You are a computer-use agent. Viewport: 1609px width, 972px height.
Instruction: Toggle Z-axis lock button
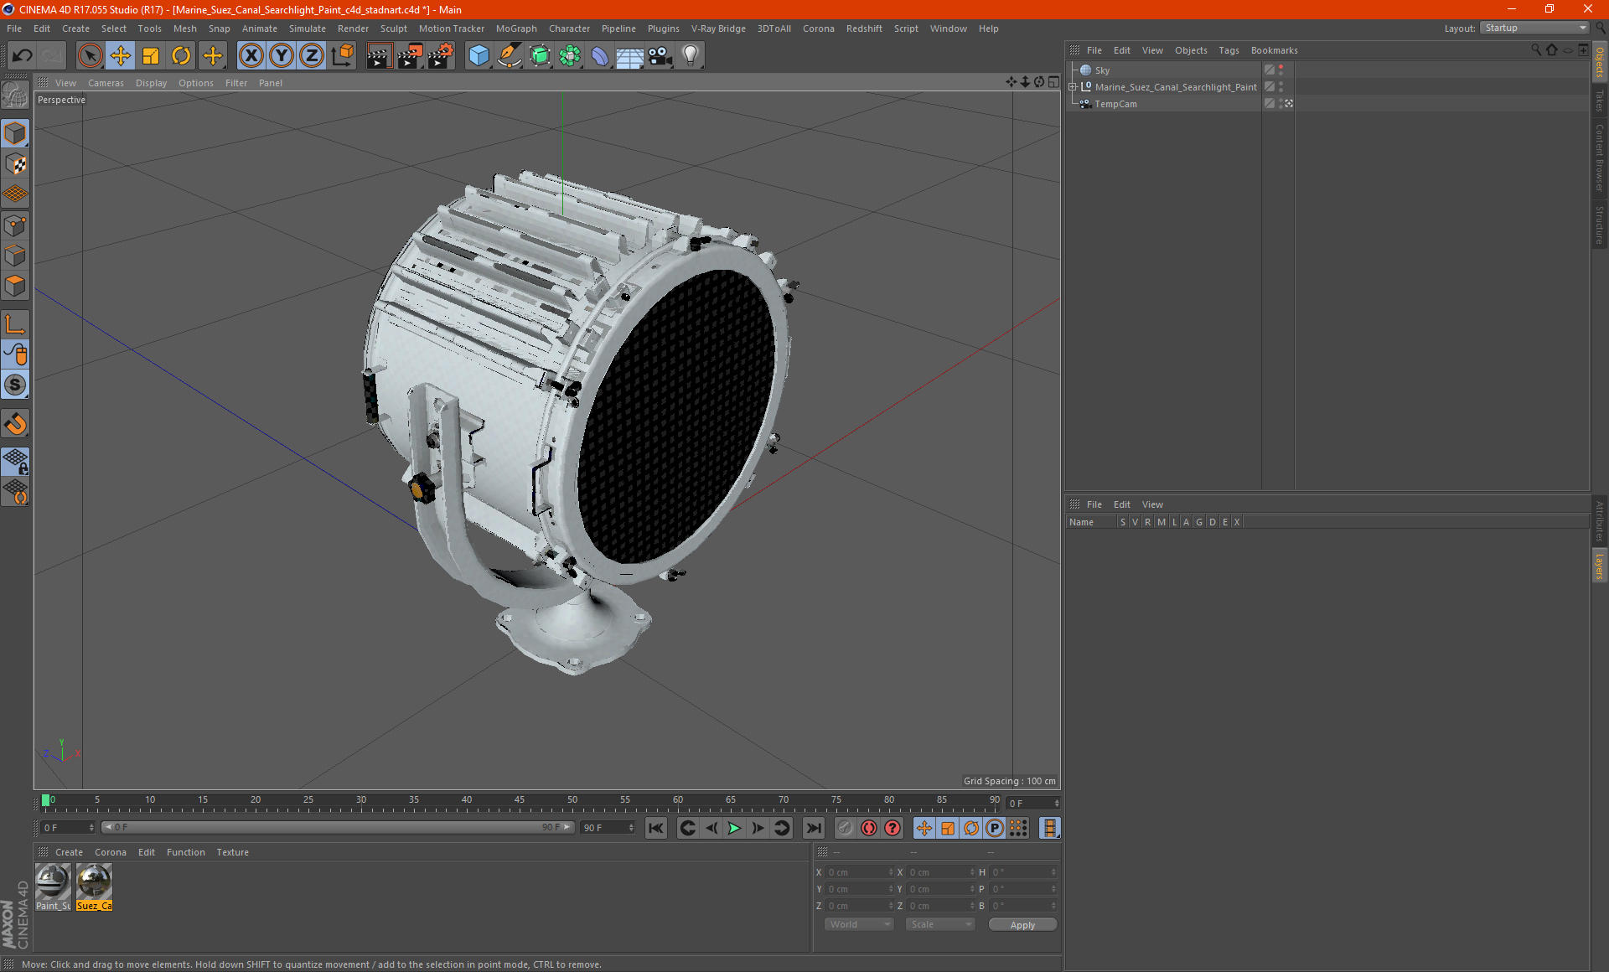click(311, 56)
